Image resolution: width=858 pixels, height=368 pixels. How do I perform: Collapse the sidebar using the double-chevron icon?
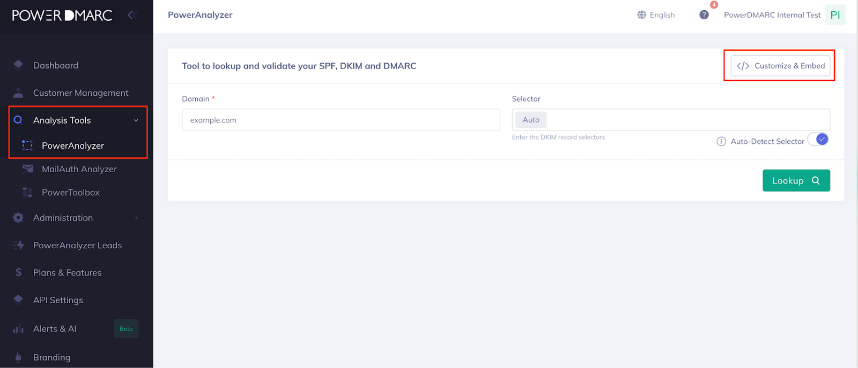132,15
